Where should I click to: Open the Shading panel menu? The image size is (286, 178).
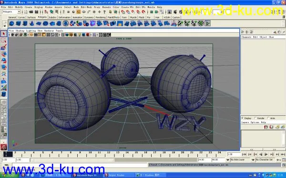click(20, 31)
